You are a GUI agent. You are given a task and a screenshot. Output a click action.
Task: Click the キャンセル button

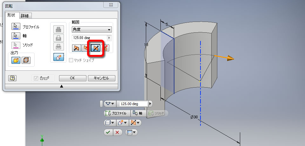102,78
